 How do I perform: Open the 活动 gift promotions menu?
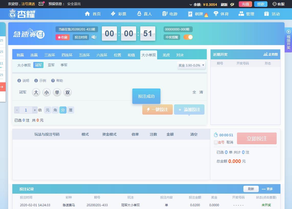tap(272, 14)
